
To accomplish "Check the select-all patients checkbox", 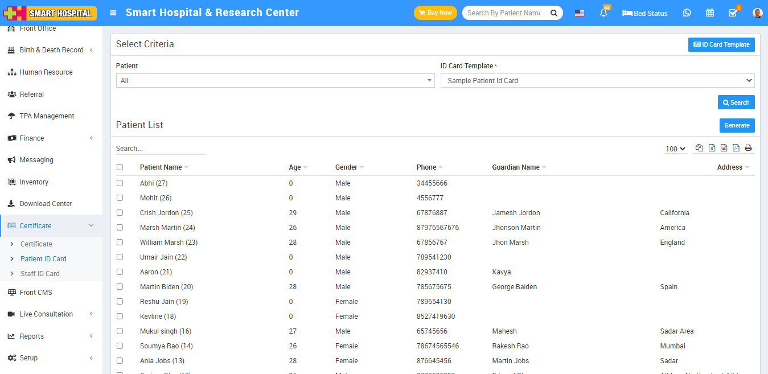I will pyautogui.click(x=120, y=167).
